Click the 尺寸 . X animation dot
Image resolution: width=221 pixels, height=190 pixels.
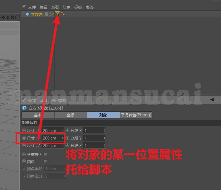pos(24,130)
